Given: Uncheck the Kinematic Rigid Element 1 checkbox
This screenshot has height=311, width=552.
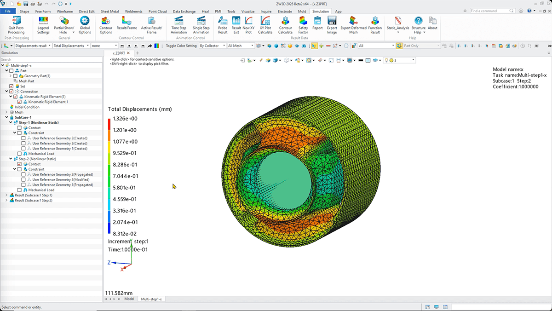Looking at the screenshot, I should (19, 102).
